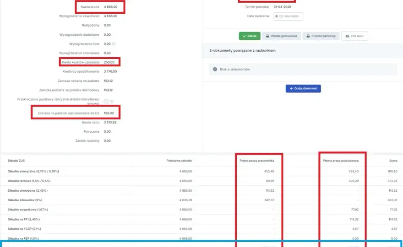The width and height of the screenshot is (403, 247).
Task: Click the Wpłata gotówkowa button
Action: pyautogui.click(x=282, y=36)
